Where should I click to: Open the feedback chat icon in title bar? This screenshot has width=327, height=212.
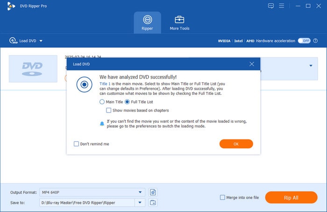[271, 6]
